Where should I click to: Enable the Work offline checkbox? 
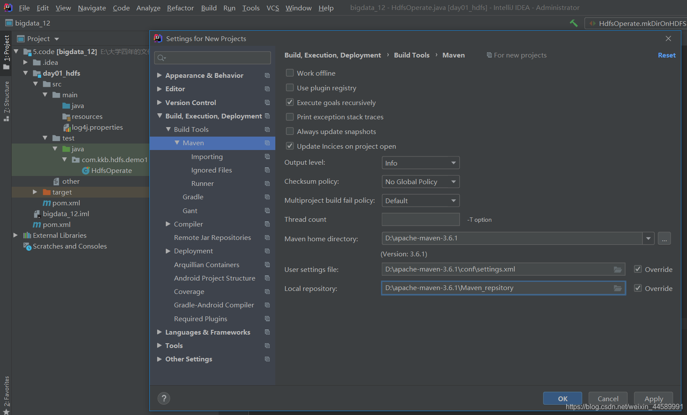click(x=290, y=73)
